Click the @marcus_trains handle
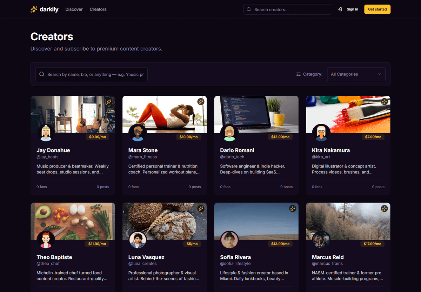Image resolution: width=421 pixels, height=292 pixels. pos(327,264)
